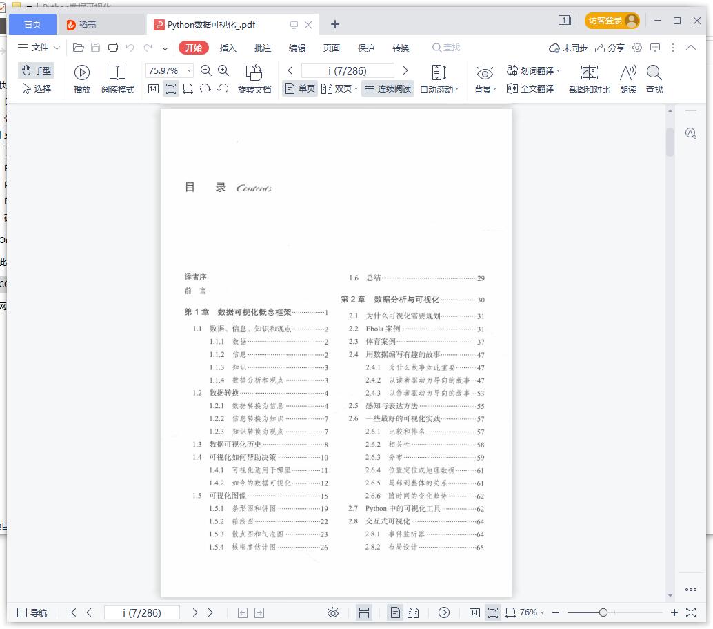Click Rotate Document (旋转文档)
This screenshot has height=629, width=713.
point(254,79)
